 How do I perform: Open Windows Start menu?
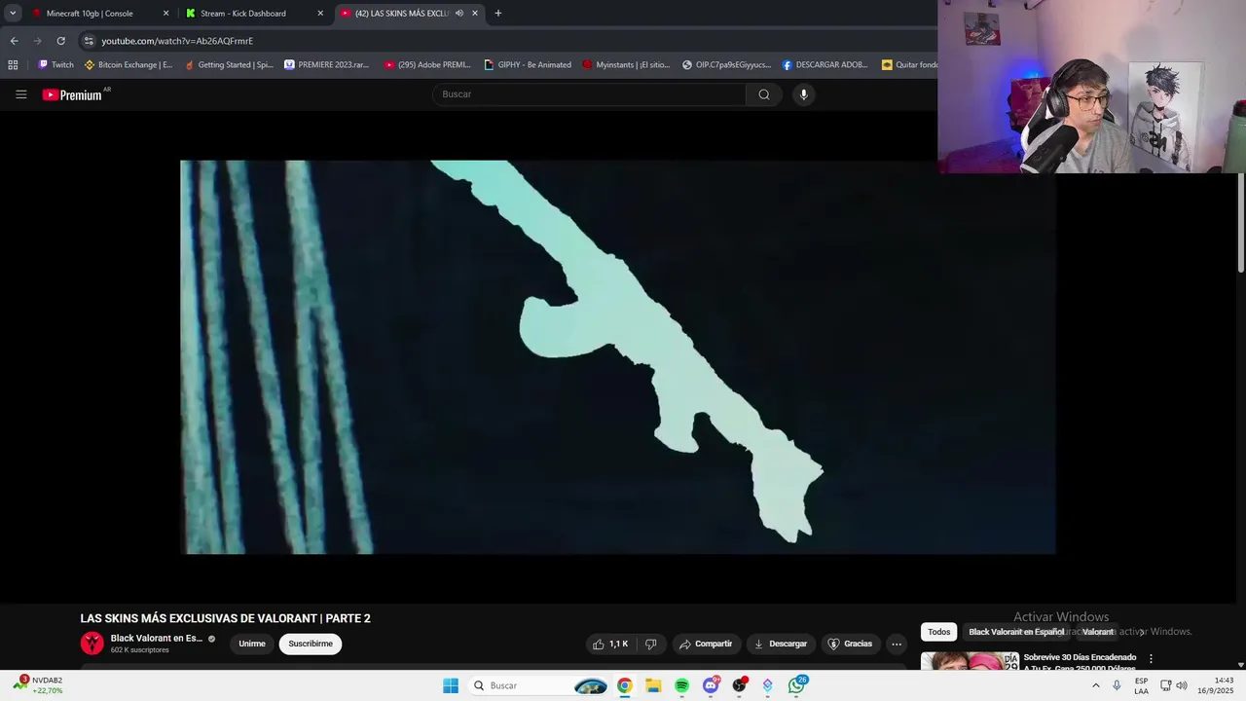click(x=451, y=685)
